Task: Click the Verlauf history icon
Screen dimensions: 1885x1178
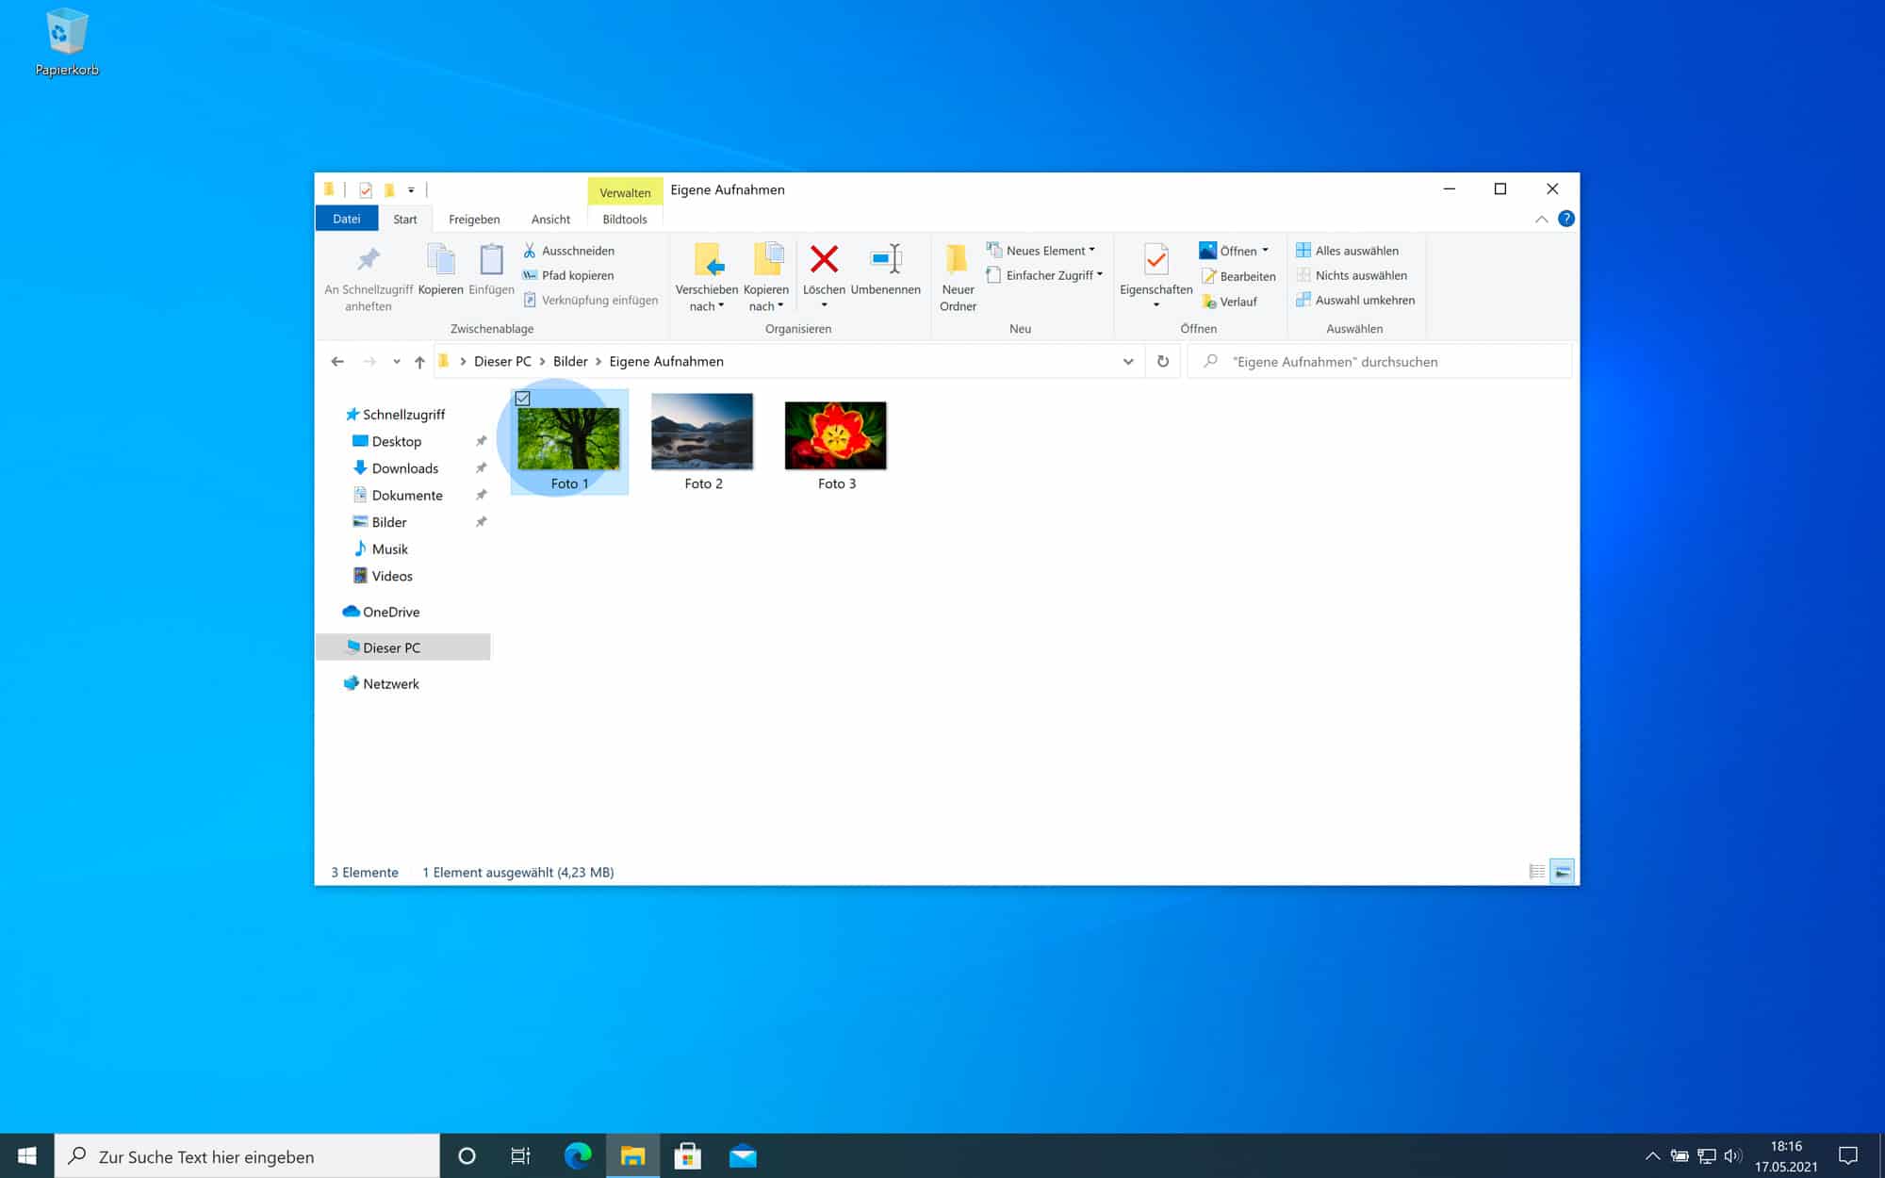Action: click(x=1209, y=302)
